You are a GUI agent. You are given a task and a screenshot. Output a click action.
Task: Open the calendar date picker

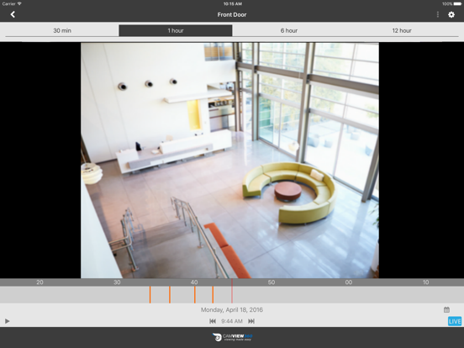(446, 310)
